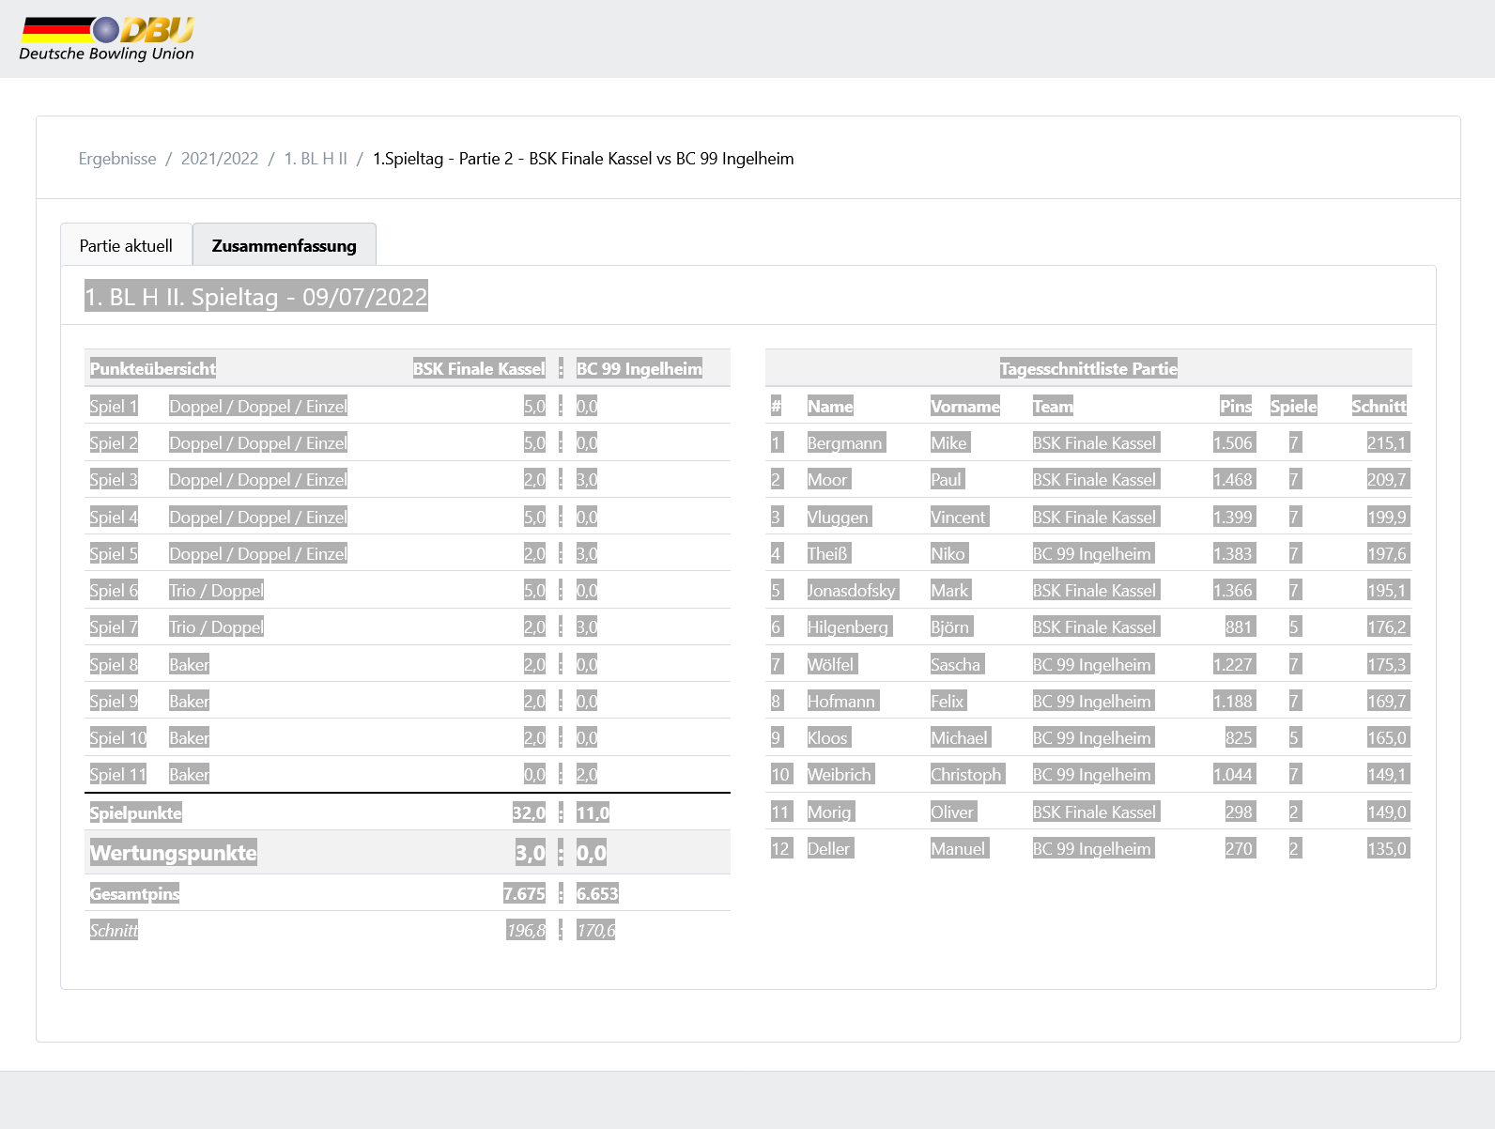Select player name Wölfel
The image size is (1495, 1129).
click(832, 664)
